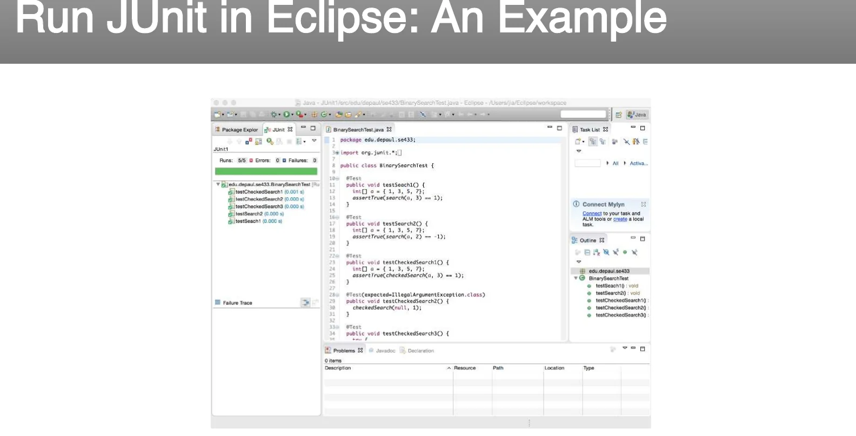The width and height of the screenshot is (856, 436).
Task: Switch to the Declaration tab
Action: 417,351
